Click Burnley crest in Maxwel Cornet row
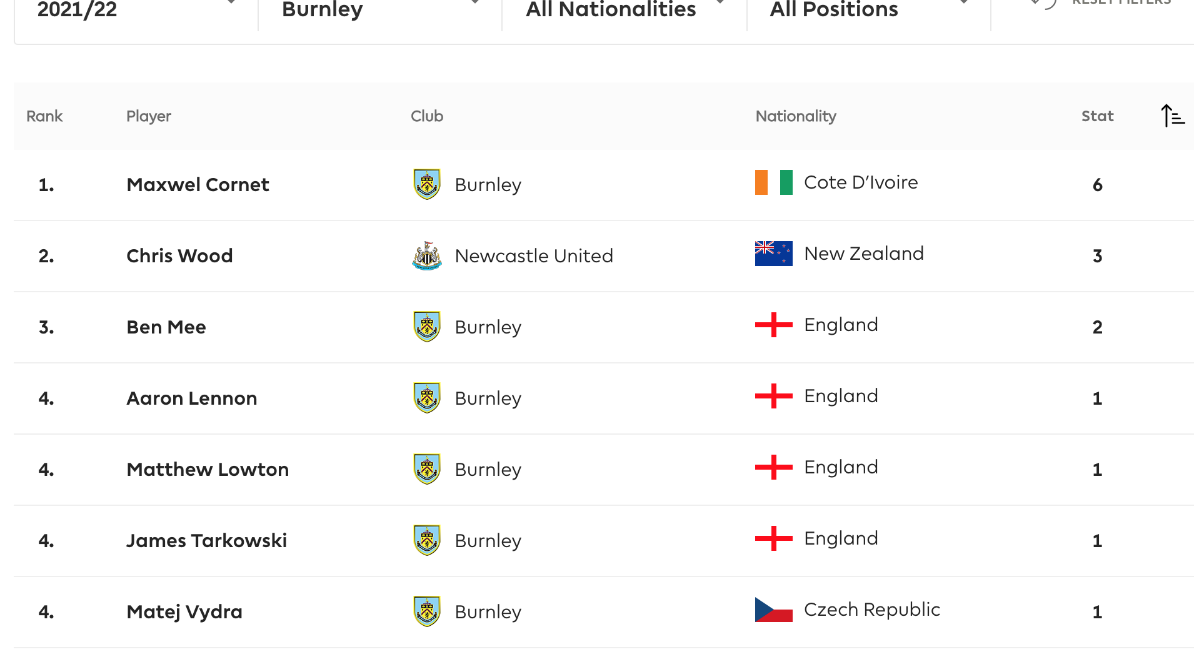Screen dimensions: 1194x672 pyautogui.click(x=427, y=184)
